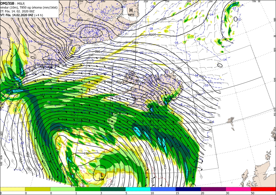276x195 pixels.
Task: Click the "1010" isobar label near Greenland
Action: click(x=120, y=16)
